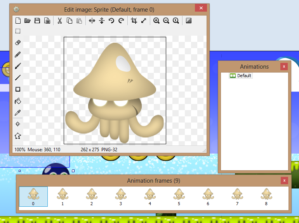The image size is (299, 223).
Task: Rotate image 90 degrees counter-clockwise
Action: coord(111,21)
